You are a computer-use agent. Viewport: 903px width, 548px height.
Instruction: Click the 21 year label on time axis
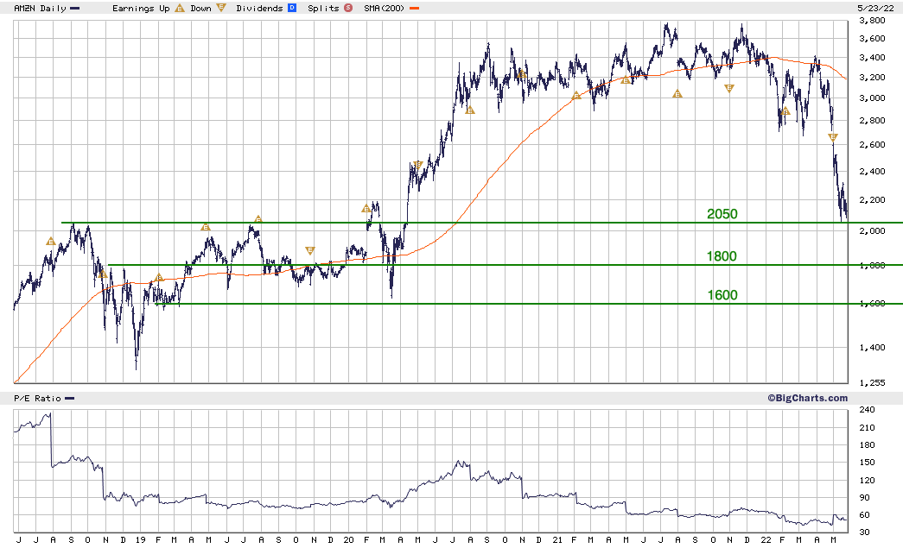[x=556, y=540]
